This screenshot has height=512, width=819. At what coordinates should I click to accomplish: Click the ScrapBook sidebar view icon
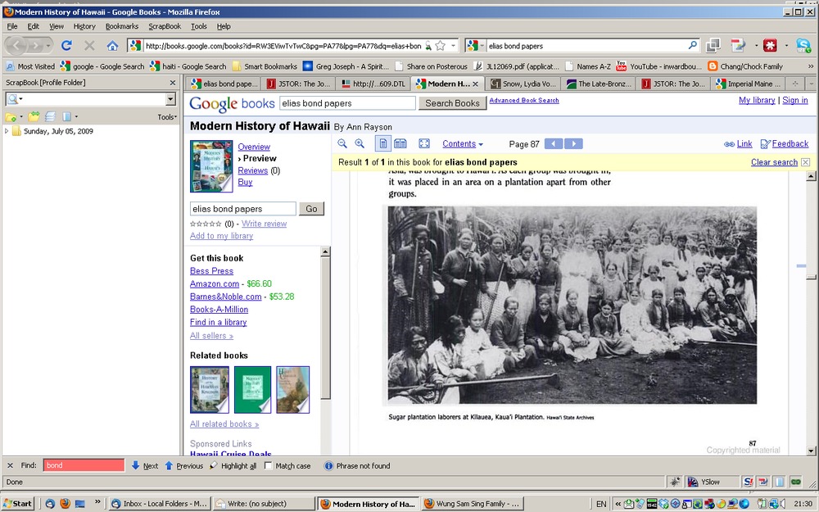coord(66,116)
